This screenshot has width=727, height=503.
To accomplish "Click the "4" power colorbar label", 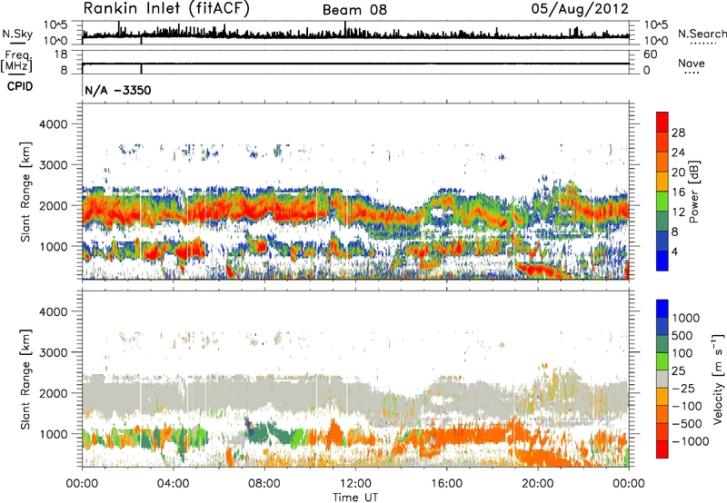I will pyautogui.click(x=674, y=252).
